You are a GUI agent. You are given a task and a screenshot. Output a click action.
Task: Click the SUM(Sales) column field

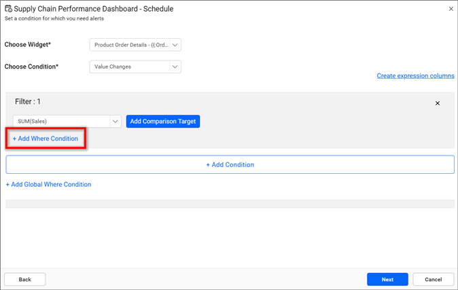(60, 122)
